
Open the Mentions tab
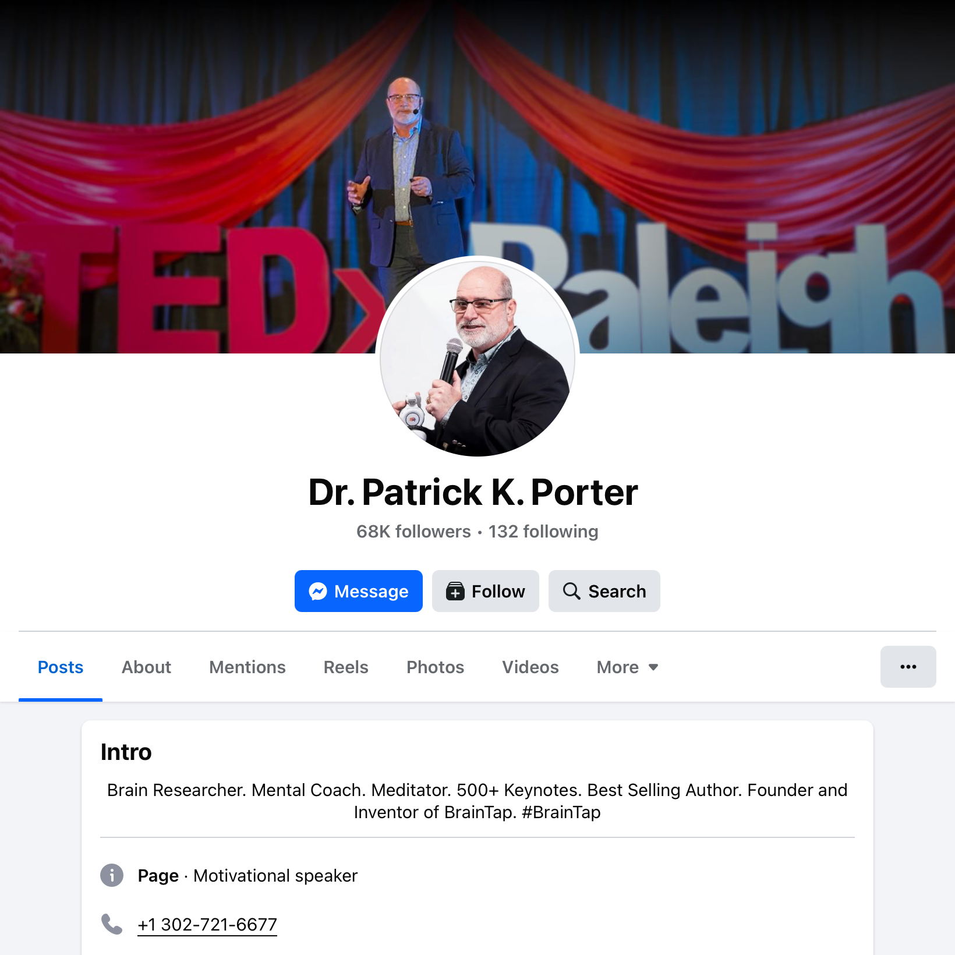(x=247, y=667)
